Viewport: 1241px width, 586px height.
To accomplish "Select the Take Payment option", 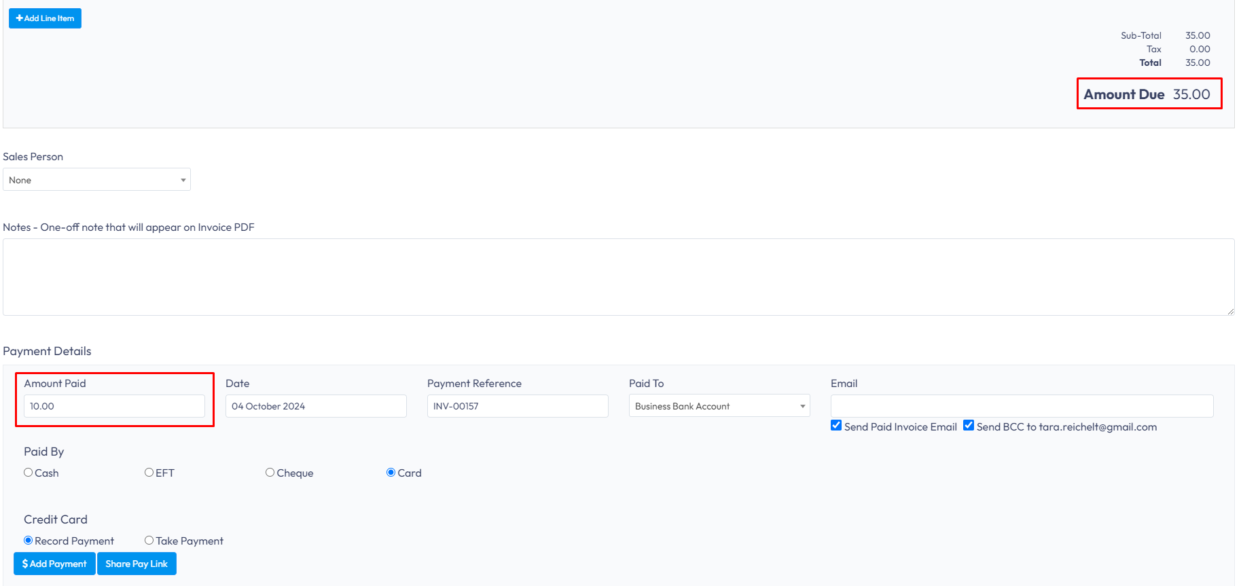I will [149, 541].
